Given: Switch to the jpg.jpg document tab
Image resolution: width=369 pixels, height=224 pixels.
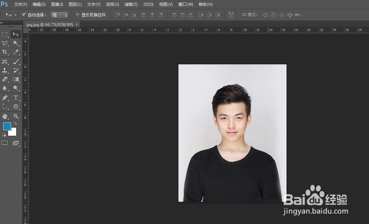Looking at the screenshot, I should [50, 24].
